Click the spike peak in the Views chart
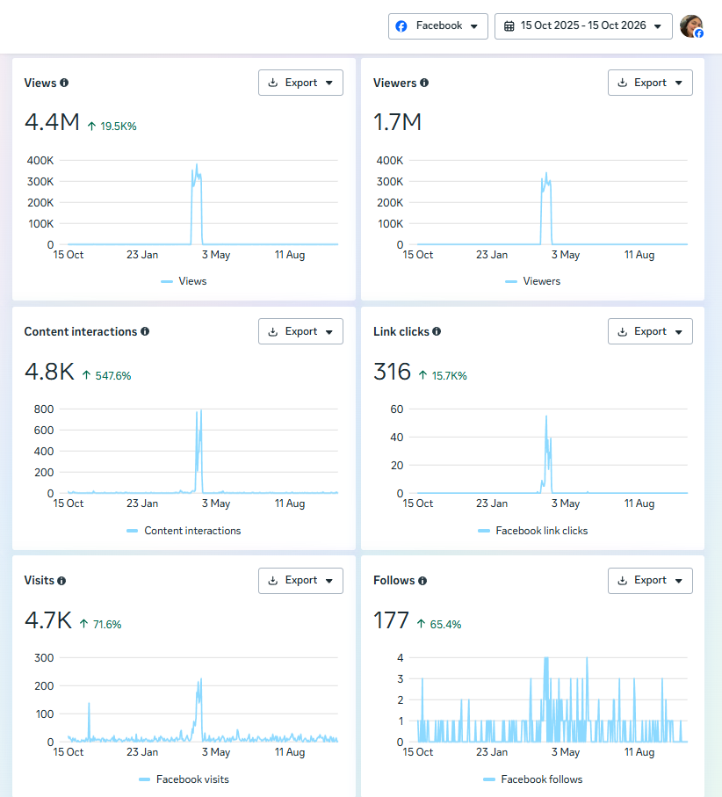 [x=197, y=164]
